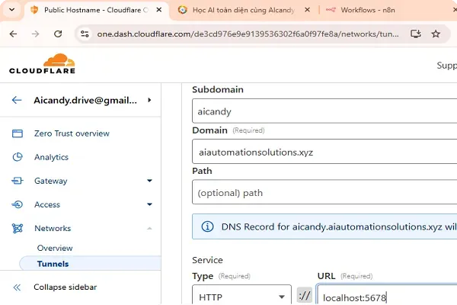
Task: Click the Networks icon
Action: 18,228
